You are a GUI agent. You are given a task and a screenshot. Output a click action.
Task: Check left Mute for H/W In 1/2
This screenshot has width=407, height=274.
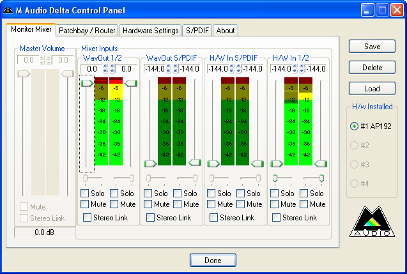(275, 204)
